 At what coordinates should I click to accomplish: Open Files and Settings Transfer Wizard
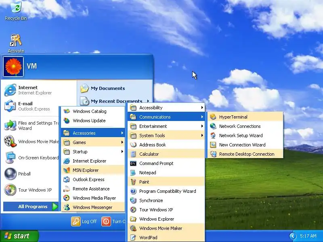31,125
